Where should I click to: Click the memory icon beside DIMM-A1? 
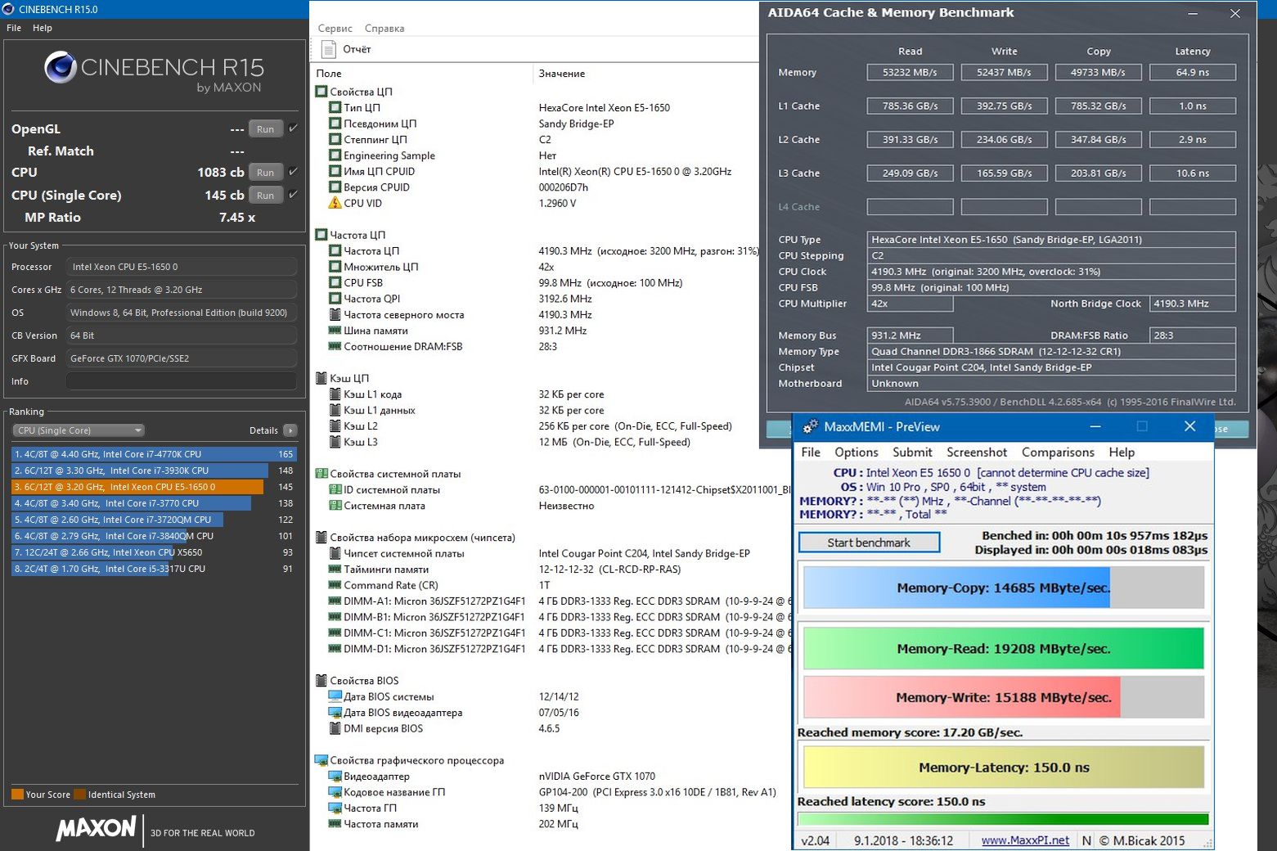[x=335, y=601]
